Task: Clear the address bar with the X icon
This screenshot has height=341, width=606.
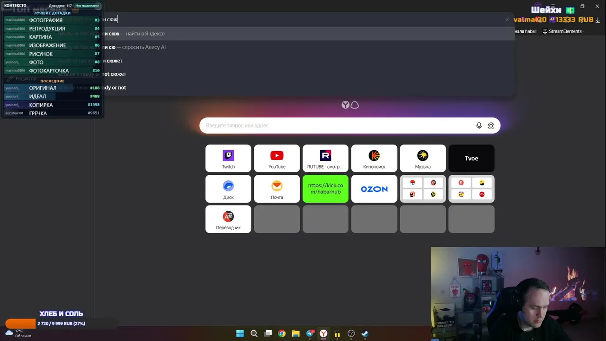Action: point(507,20)
